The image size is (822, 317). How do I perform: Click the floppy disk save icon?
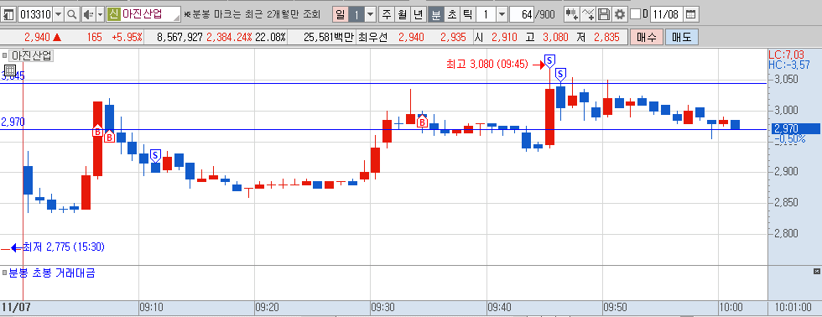coord(604,14)
